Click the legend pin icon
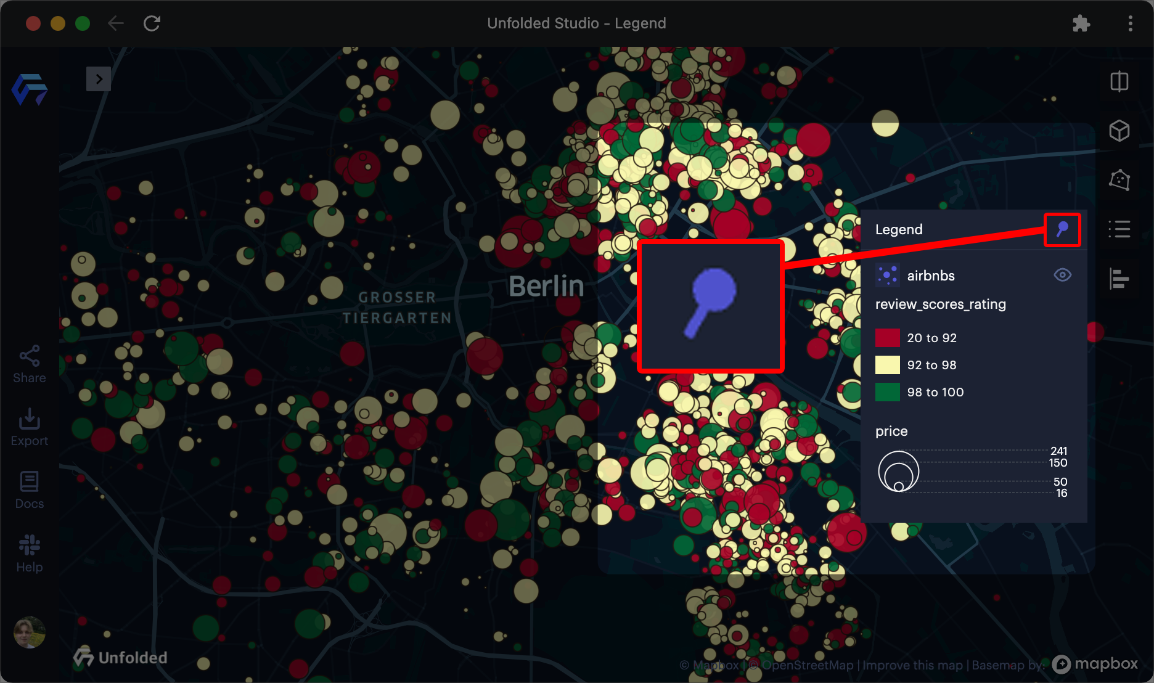1154x683 pixels. pos(1062,230)
